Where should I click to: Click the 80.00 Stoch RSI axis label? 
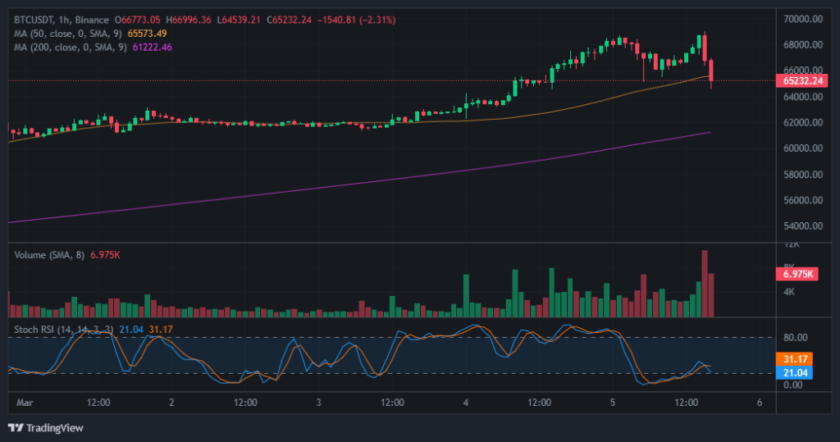[796, 338]
